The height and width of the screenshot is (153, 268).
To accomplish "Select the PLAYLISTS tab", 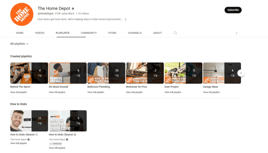I will (x=63, y=33).
